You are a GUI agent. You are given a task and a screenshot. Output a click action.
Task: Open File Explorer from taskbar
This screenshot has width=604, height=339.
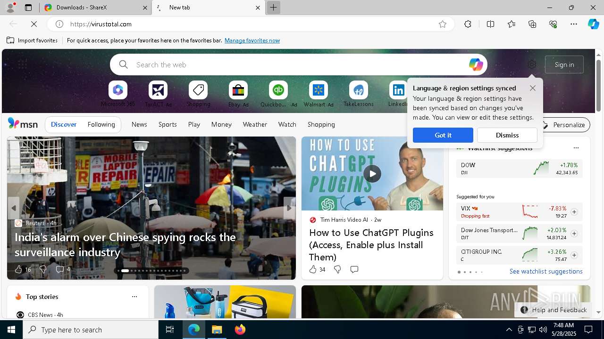(217, 330)
